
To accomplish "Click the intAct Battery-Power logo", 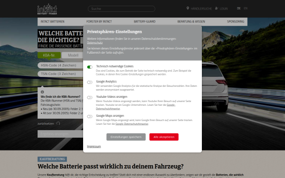I will [x=47, y=9].
